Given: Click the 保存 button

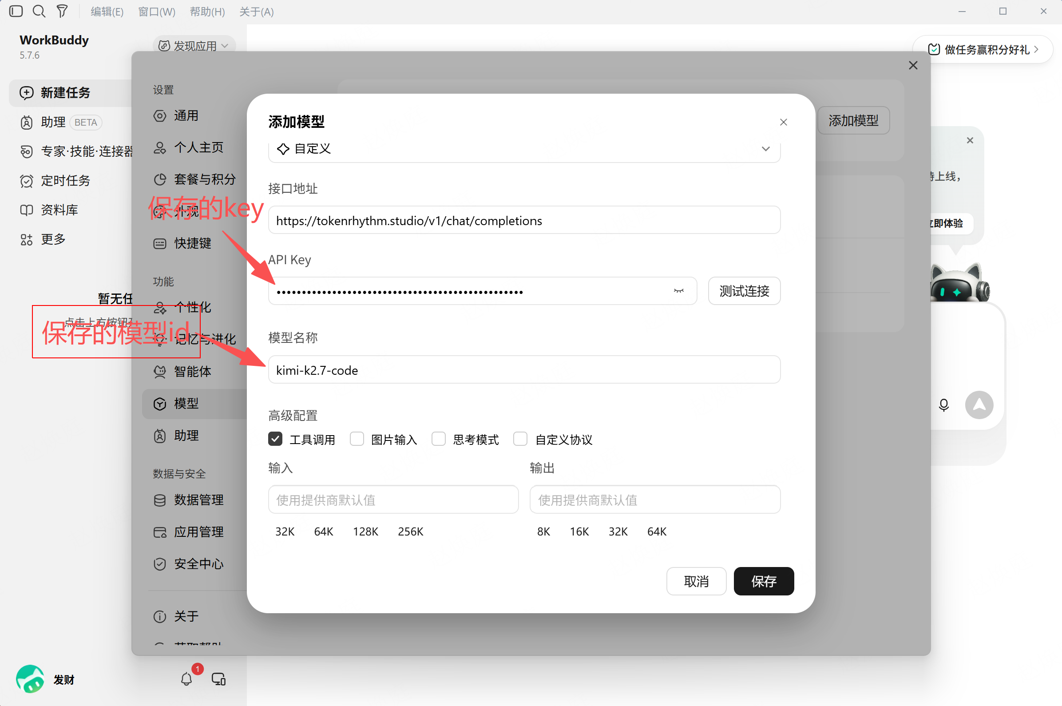Looking at the screenshot, I should [x=764, y=581].
